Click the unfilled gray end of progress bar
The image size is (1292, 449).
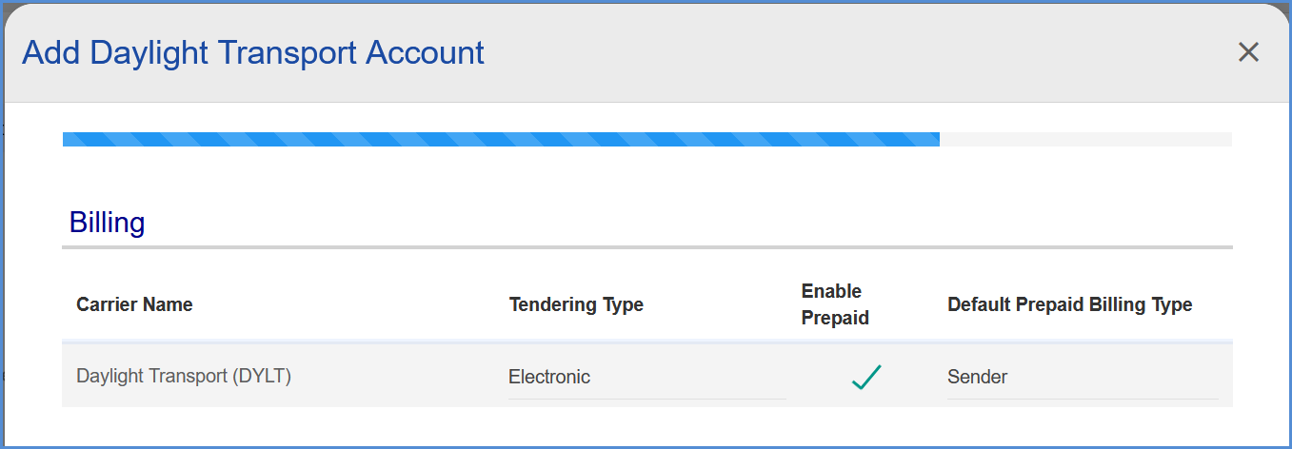(1085, 139)
